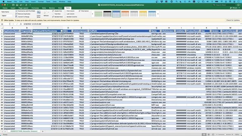
Task: Open Name column filter dropdown
Action: click(161, 31)
